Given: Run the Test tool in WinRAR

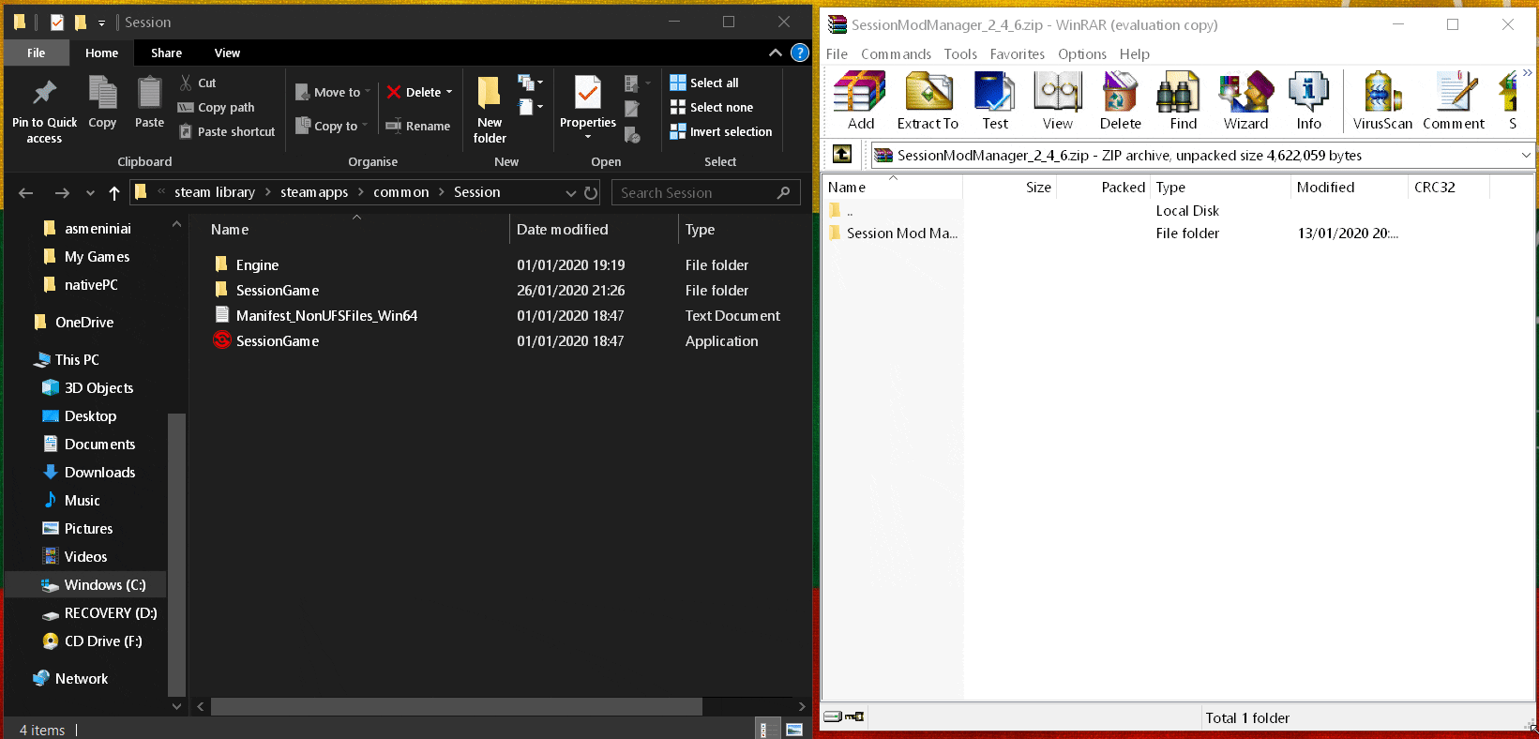Looking at the screenshot, I should tap(995, 100).
